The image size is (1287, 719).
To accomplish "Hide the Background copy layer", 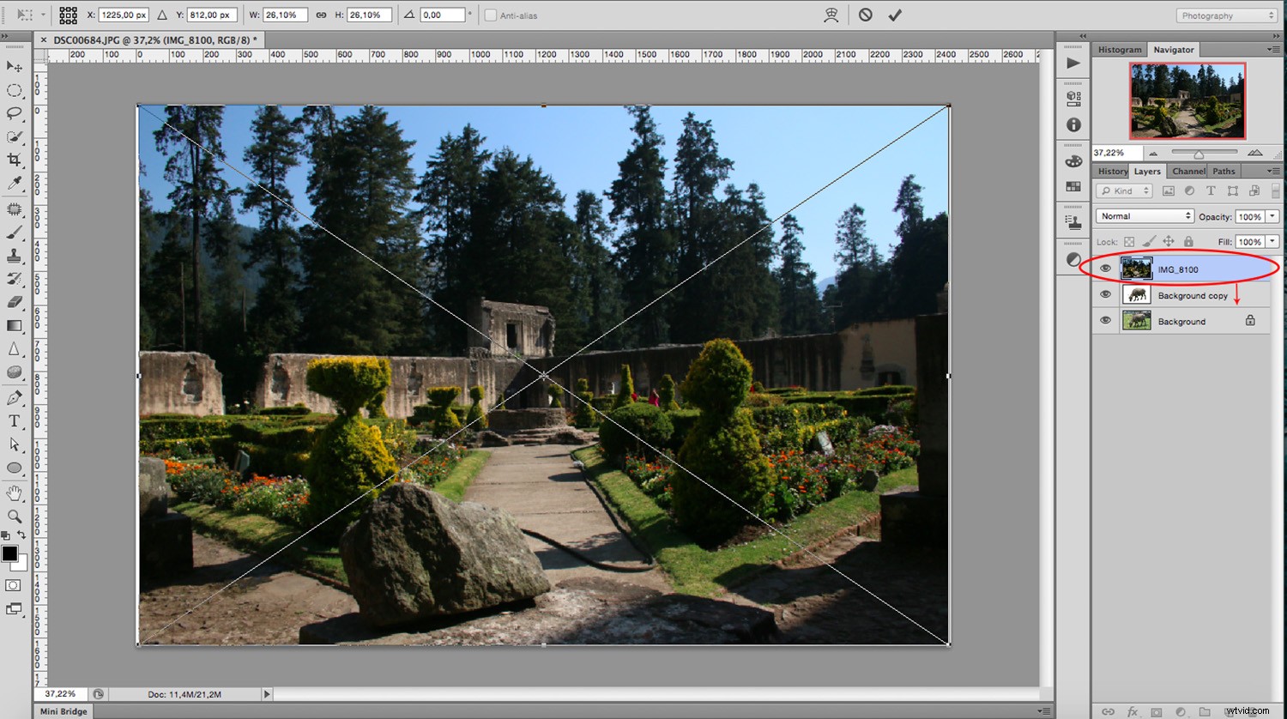I will [x=1106, y=294].
